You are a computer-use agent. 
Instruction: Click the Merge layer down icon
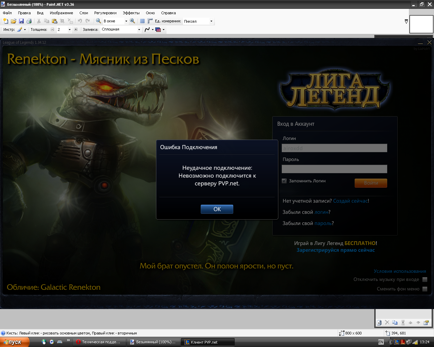coord(403,323)
